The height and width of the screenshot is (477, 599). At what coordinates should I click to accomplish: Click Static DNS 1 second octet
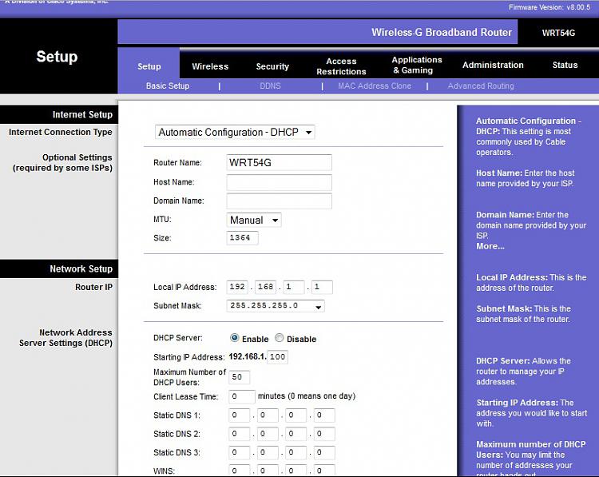268,415
